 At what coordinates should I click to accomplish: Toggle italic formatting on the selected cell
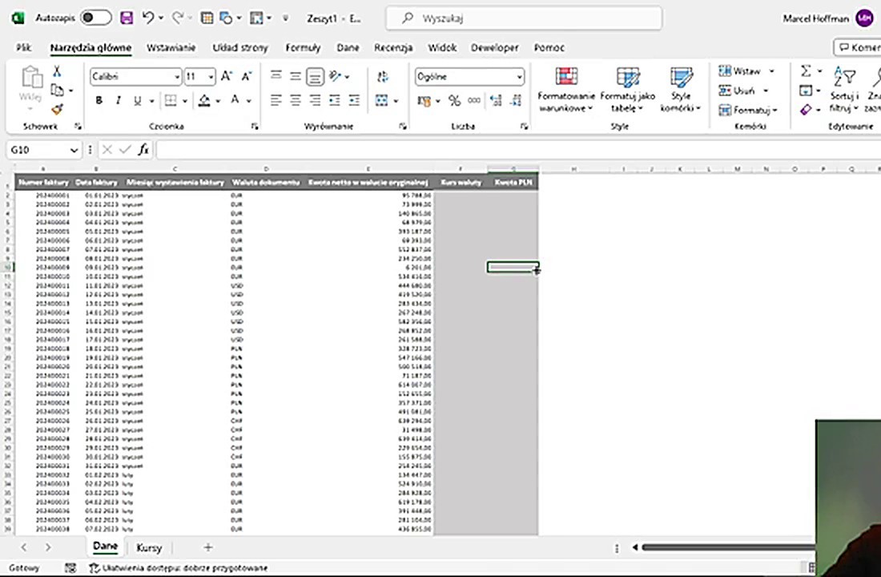coord(119,101)
